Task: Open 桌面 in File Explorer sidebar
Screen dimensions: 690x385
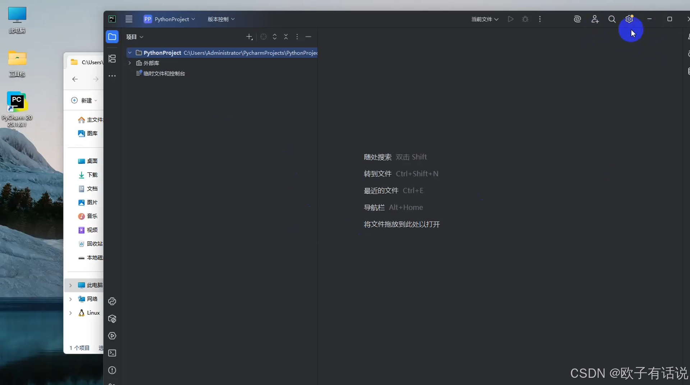Action: tap(88, 161)
